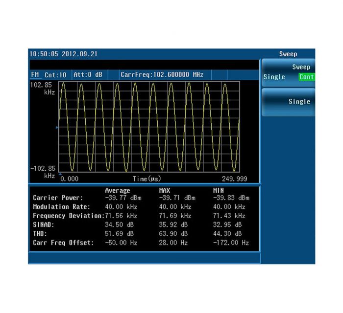Viewport: 343px width, 313px height.
Task: Click the time-axis start marker triangle
Action: click(60, 174)
